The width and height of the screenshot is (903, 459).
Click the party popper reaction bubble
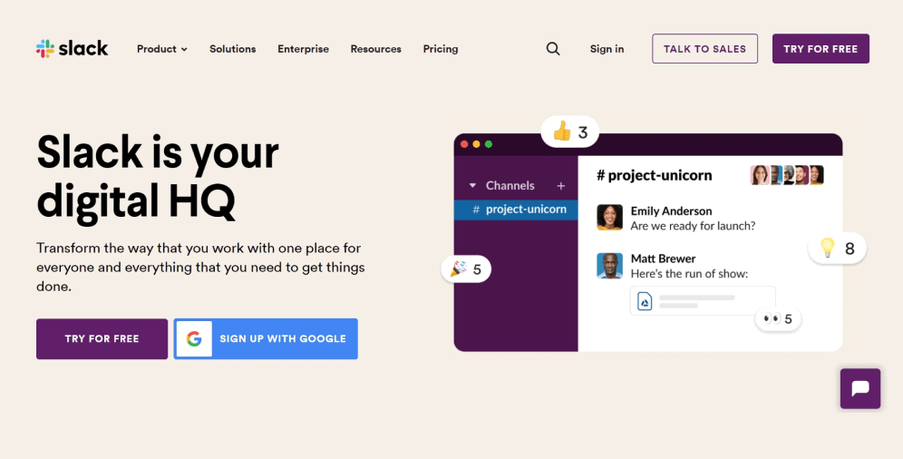[x=466, y=269]
